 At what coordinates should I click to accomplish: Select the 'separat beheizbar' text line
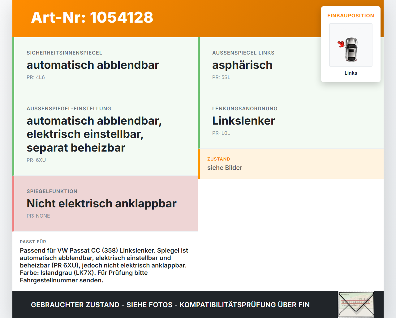tap(76, 148)
